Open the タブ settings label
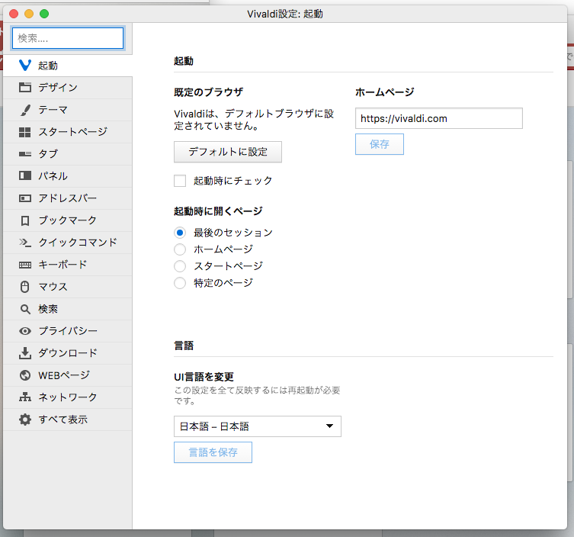The width and height of the screenshot is (574, 537). point(48,154)
